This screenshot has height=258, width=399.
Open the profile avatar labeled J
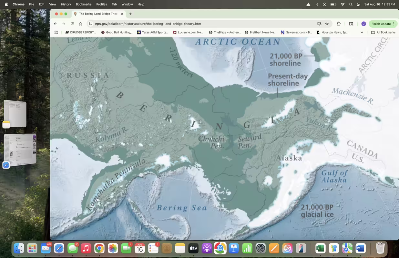pos(363,24)
